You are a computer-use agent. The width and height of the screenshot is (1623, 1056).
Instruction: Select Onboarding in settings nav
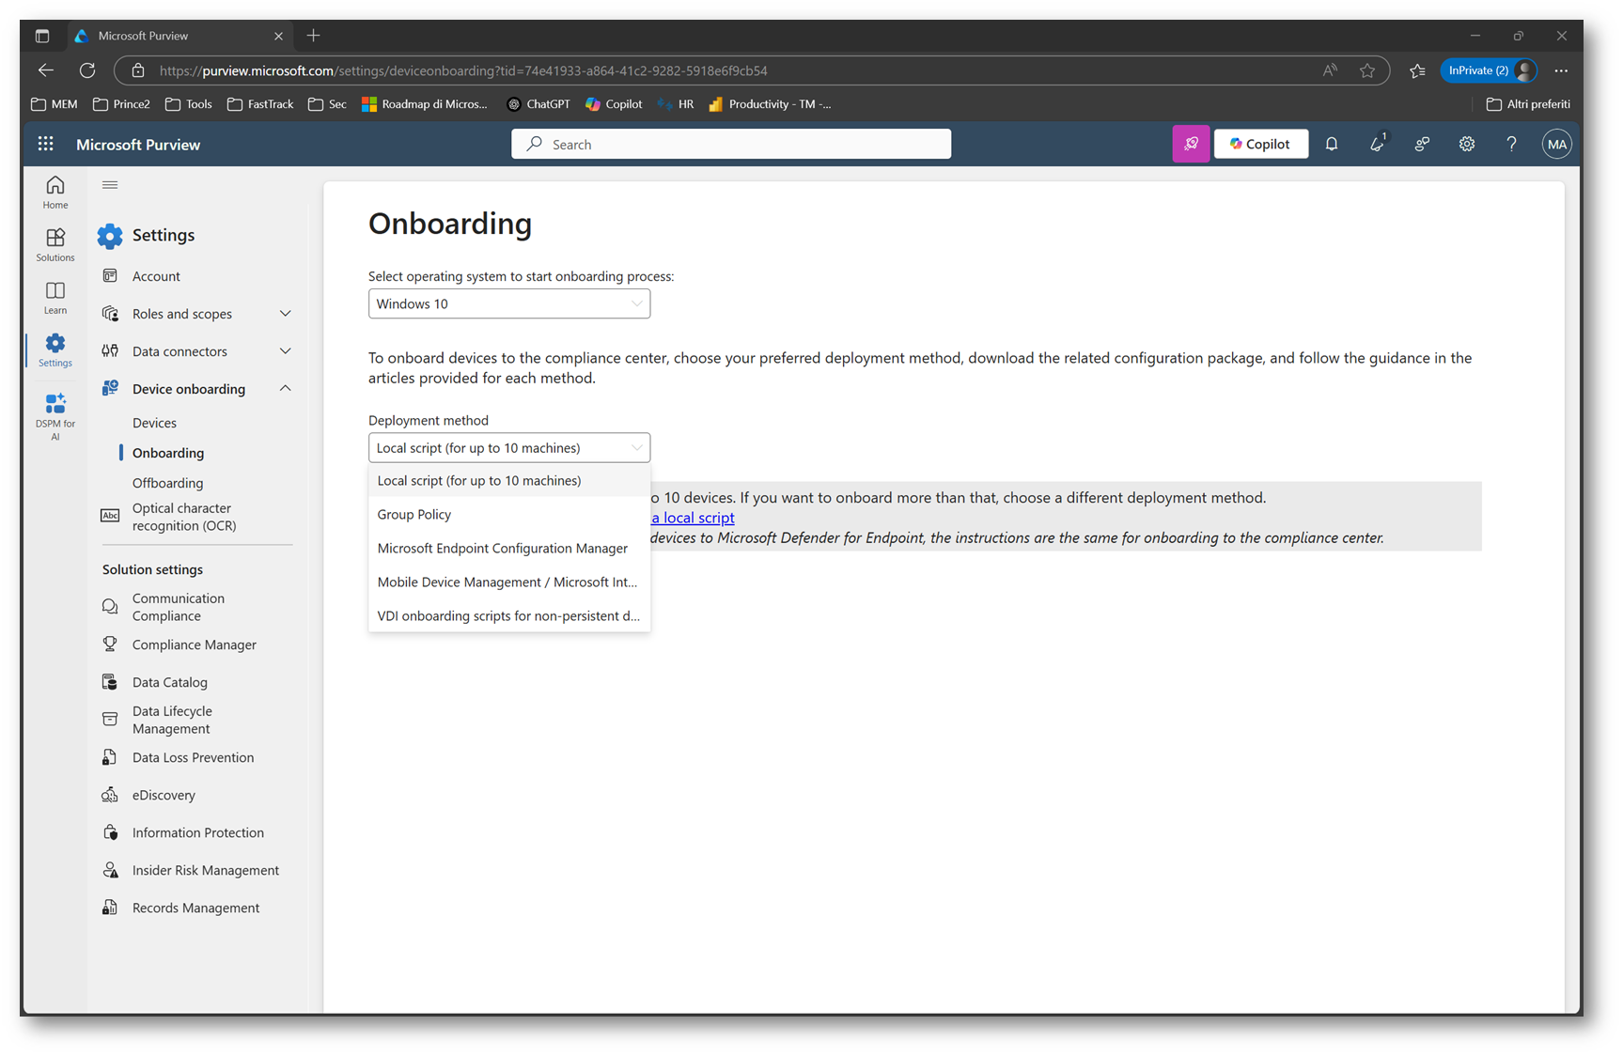click(168, 453)
